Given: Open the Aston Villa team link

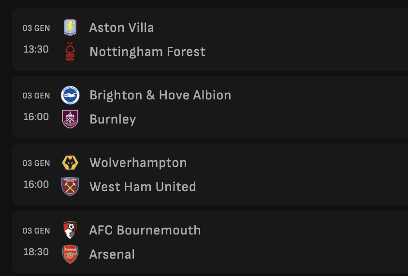Looking at the screenshot, I should (x=121, y=28).
